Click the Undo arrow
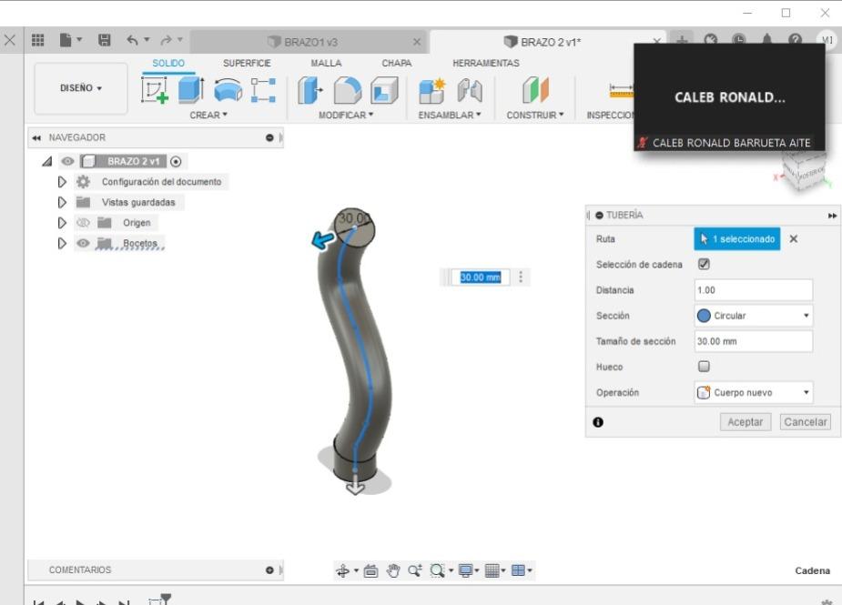Screen dimensions: 842x605 [132, 40]
